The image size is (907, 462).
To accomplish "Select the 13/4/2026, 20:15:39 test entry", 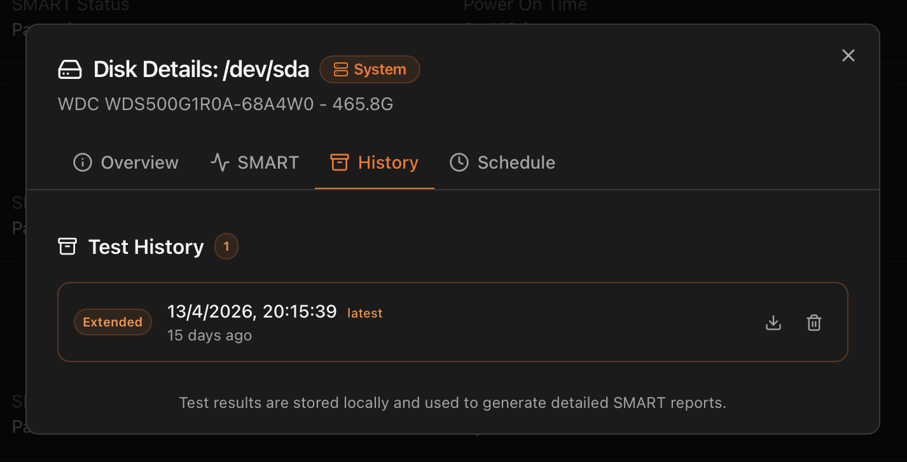I will click(453, 322).
